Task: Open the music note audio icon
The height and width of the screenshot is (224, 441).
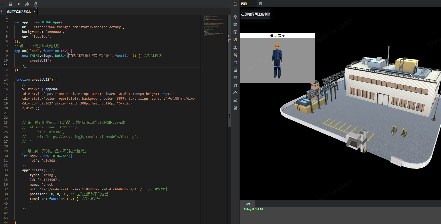Action: [x=235, y=85]
